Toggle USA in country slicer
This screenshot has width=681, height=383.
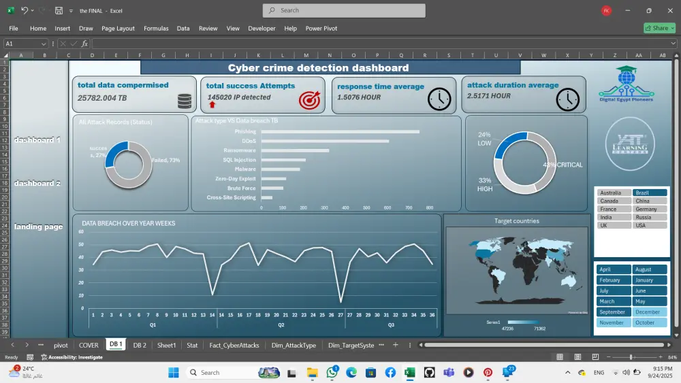pyautogui.click(x=650, y=226)
